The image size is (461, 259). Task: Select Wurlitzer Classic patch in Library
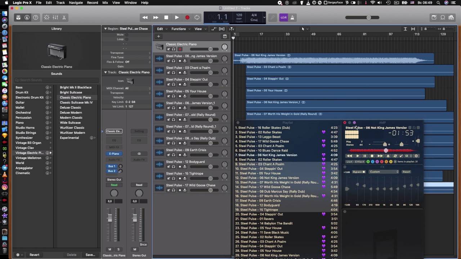[x=72, y=128]
